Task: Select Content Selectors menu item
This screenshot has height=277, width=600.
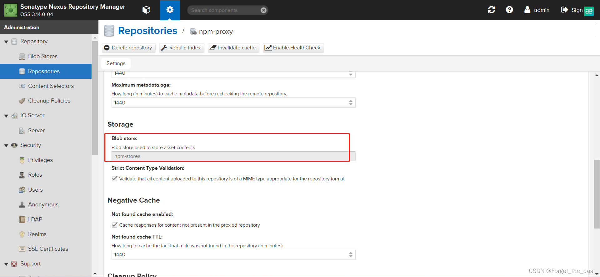Action: (x=51, y=86)
